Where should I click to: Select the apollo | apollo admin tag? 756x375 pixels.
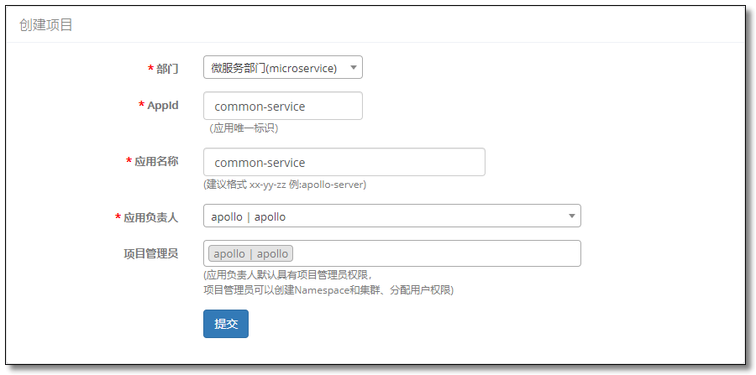coord(250,253)
